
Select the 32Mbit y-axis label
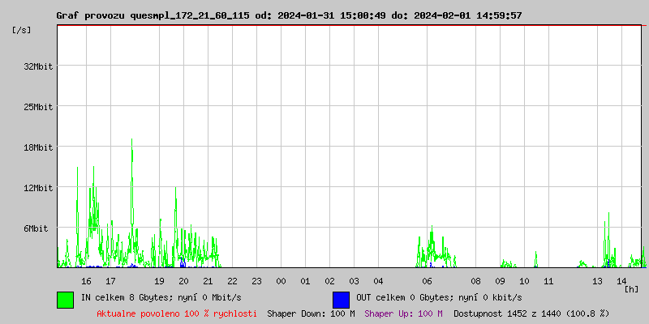point(38,66)
